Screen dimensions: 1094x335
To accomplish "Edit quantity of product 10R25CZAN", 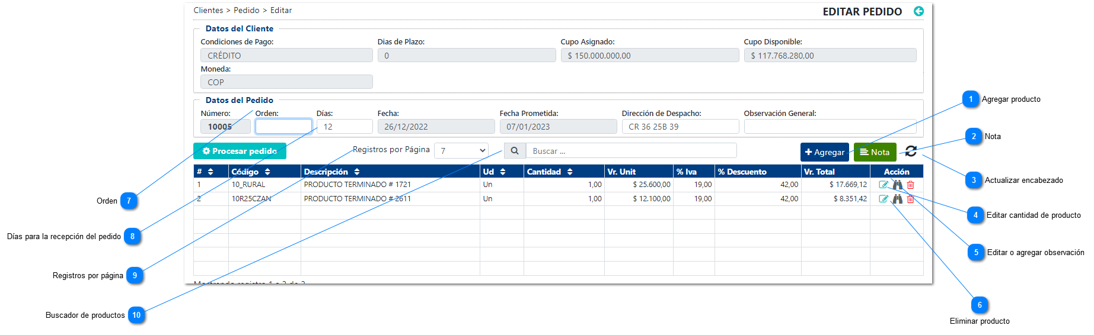I will tap(883, 199).
